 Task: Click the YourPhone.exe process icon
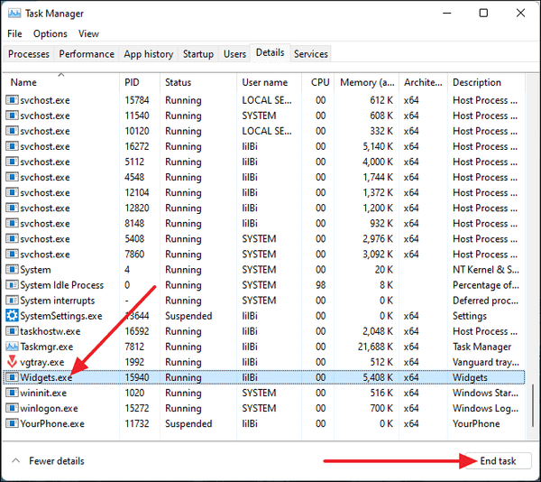click(x=12, y=423)
